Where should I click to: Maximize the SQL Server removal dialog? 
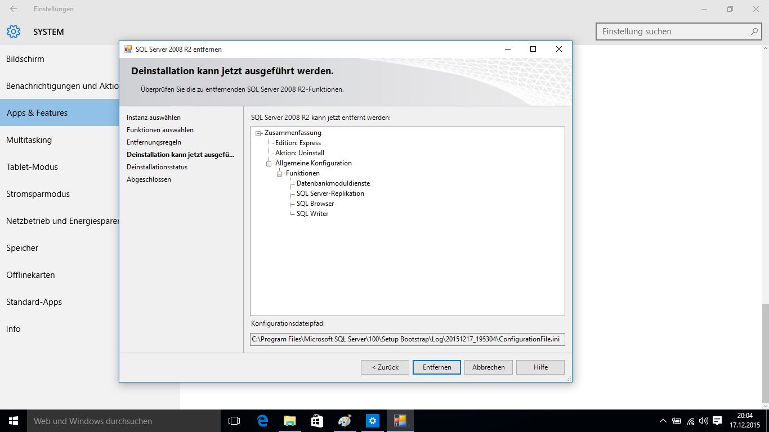pyautogui.click(x=533, y=49)
